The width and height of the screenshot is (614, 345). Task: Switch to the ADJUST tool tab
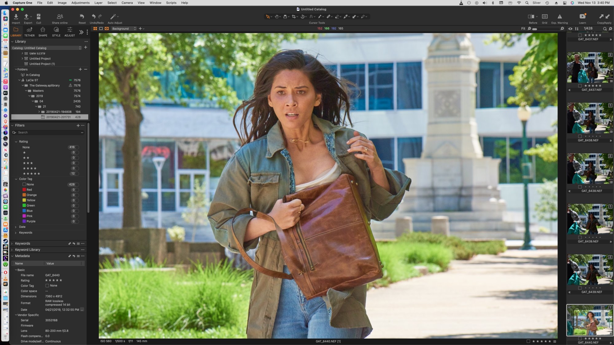click(70, 32)
